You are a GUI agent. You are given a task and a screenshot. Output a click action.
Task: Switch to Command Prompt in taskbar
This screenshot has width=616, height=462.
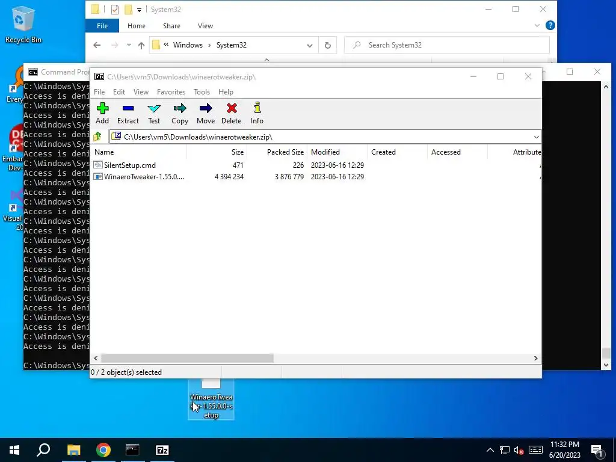coord(132,450)
